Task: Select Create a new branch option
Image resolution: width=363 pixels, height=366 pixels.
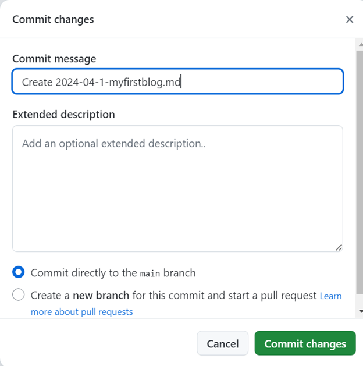Action: pyautogui.click(x=19, y=294)
